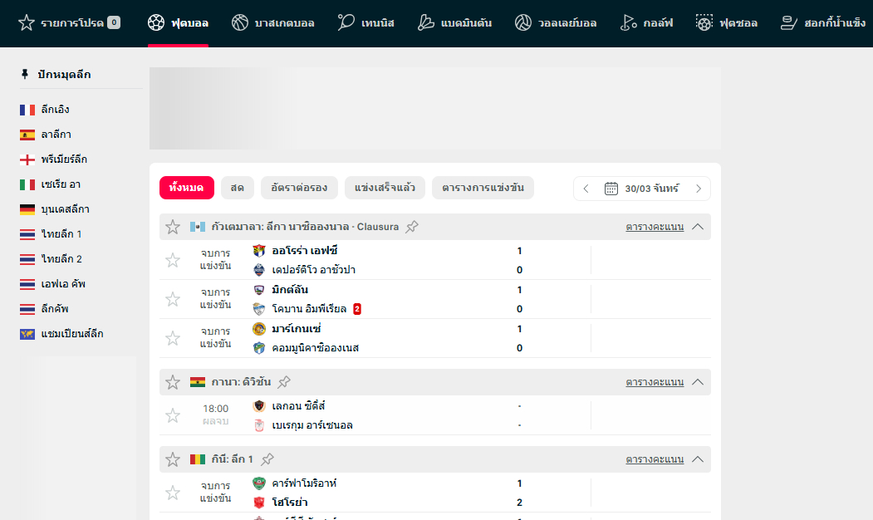Go to next day with right arrow
The image size is (873, 520).
[699, 189]
